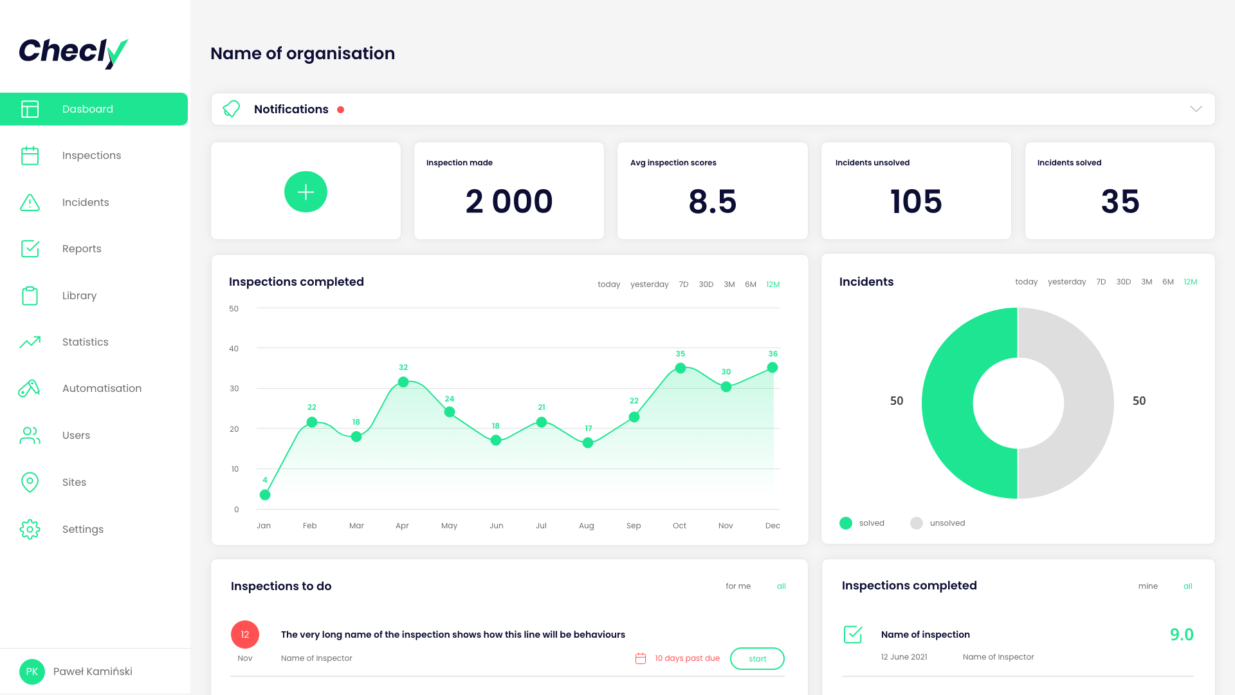Click the red calendar past-due icon
This screenshot has height=695, width=1235.
coord(641,658)
